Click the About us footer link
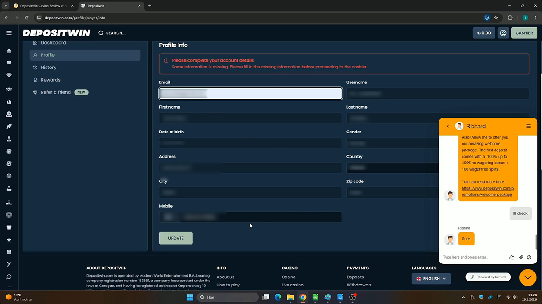Image resolution: width=542 pixels, height=304 pixels. point(225,277)
